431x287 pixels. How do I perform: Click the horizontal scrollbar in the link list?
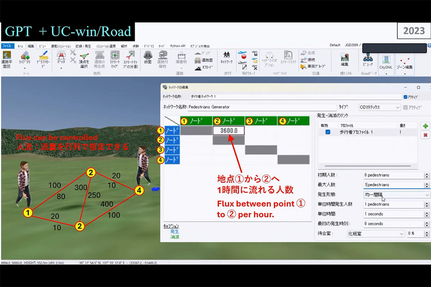pos(367,165)
